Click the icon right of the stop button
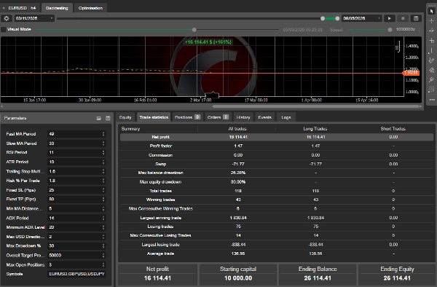This screenshot has height=287, width=437. point(416,18)
